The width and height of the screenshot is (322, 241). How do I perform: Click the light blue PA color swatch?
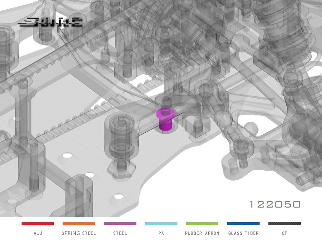pos(161,224)
